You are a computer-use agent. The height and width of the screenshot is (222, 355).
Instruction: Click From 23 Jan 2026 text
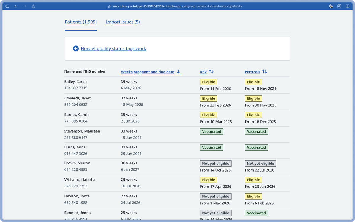tap(260, 187)
